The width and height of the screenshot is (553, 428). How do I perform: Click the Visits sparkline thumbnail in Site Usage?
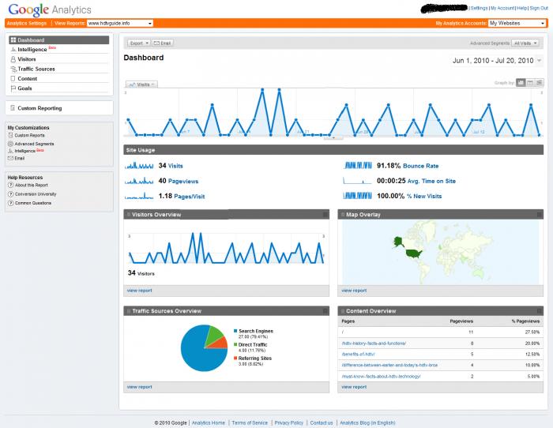pyautogui.click(x=139, y=165)
